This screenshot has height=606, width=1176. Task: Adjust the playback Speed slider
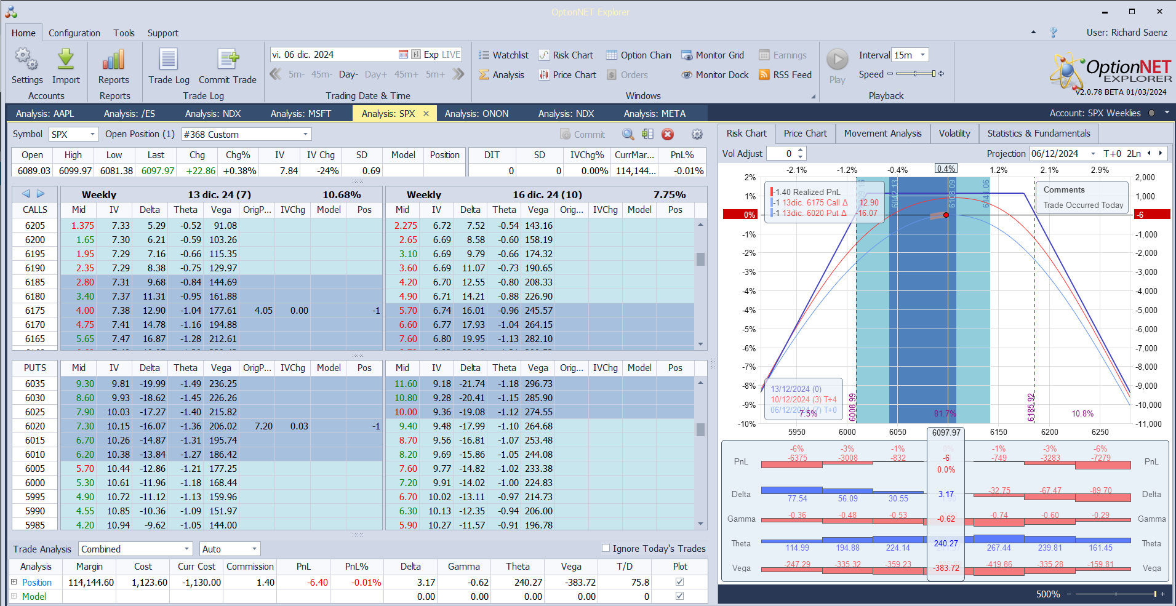pos(916,74)
